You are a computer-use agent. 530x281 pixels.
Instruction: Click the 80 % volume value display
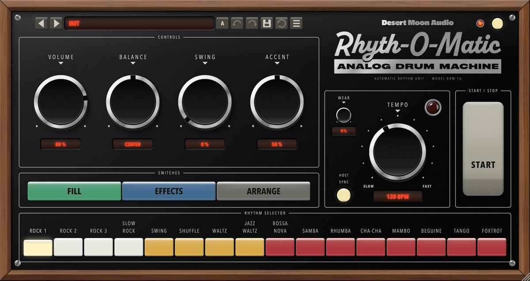click(x=61, y=144)
